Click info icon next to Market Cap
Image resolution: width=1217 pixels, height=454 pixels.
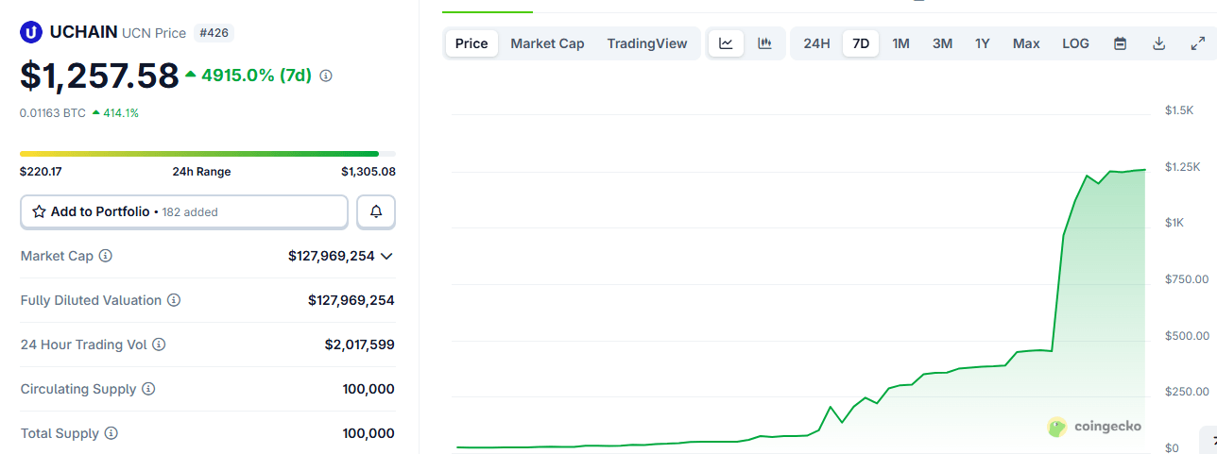[106, 256]
